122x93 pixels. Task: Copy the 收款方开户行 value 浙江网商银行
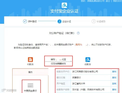(114, 72)
